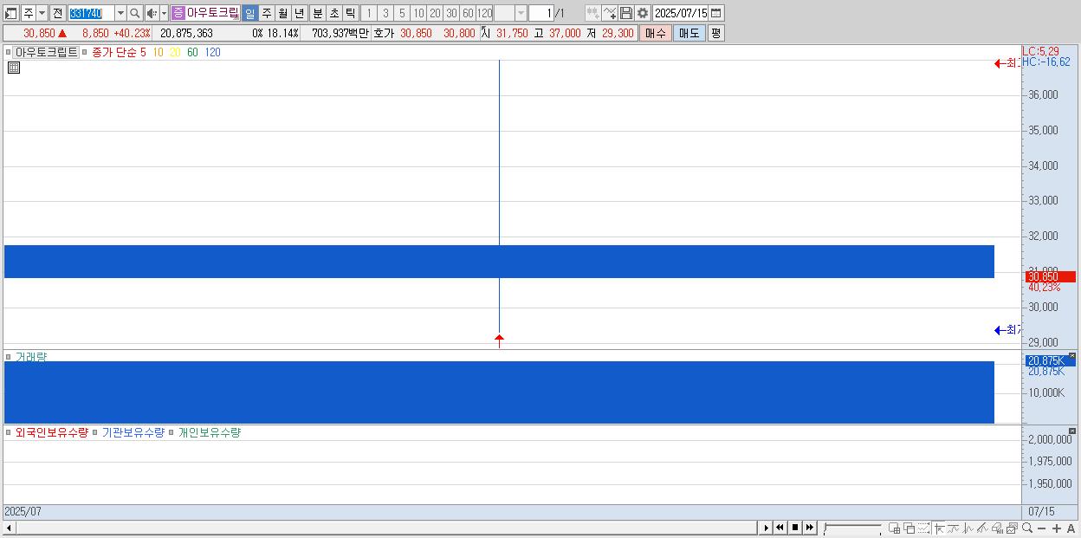This screenshot has height=538, width=1081.
Task: Click the window layout icon at top-left corner
Action: [10, 13]
